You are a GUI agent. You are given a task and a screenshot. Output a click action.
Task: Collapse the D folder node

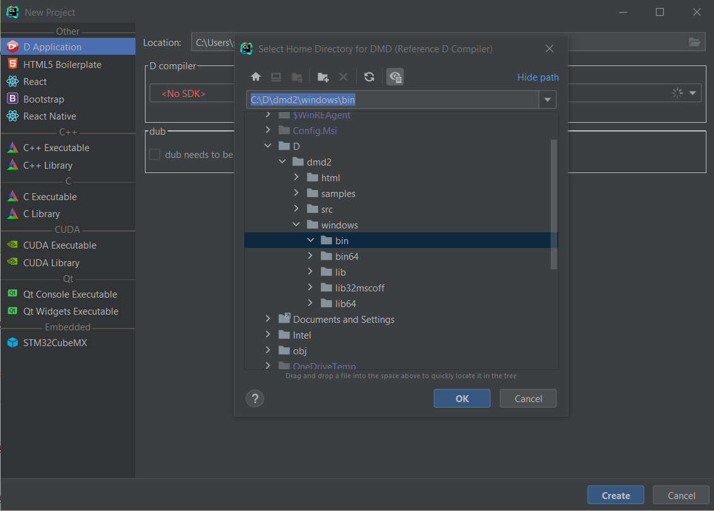pos(268,146)
